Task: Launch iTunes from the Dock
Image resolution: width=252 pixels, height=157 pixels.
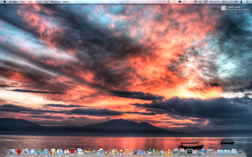Action: pos(60,151)
